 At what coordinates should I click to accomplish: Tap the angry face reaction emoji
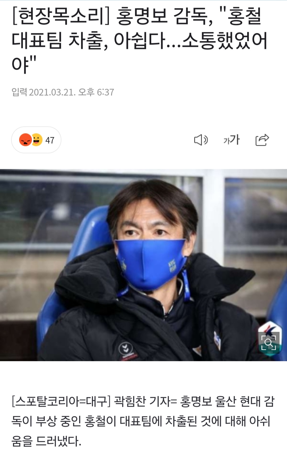(x=25, y=140)
